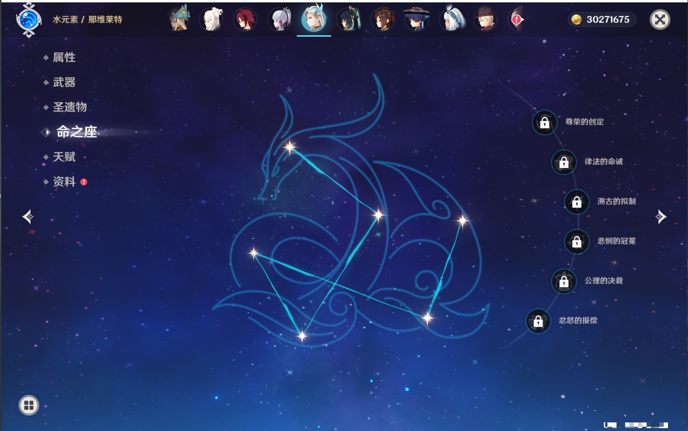View the 悲悯的冠冕 constellation details
The height and width of the screenshot is (431, 688).
click(x=616, y=241)
